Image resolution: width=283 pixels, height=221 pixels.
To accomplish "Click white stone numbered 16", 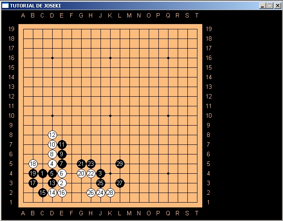I will click(x=62, y=193).
